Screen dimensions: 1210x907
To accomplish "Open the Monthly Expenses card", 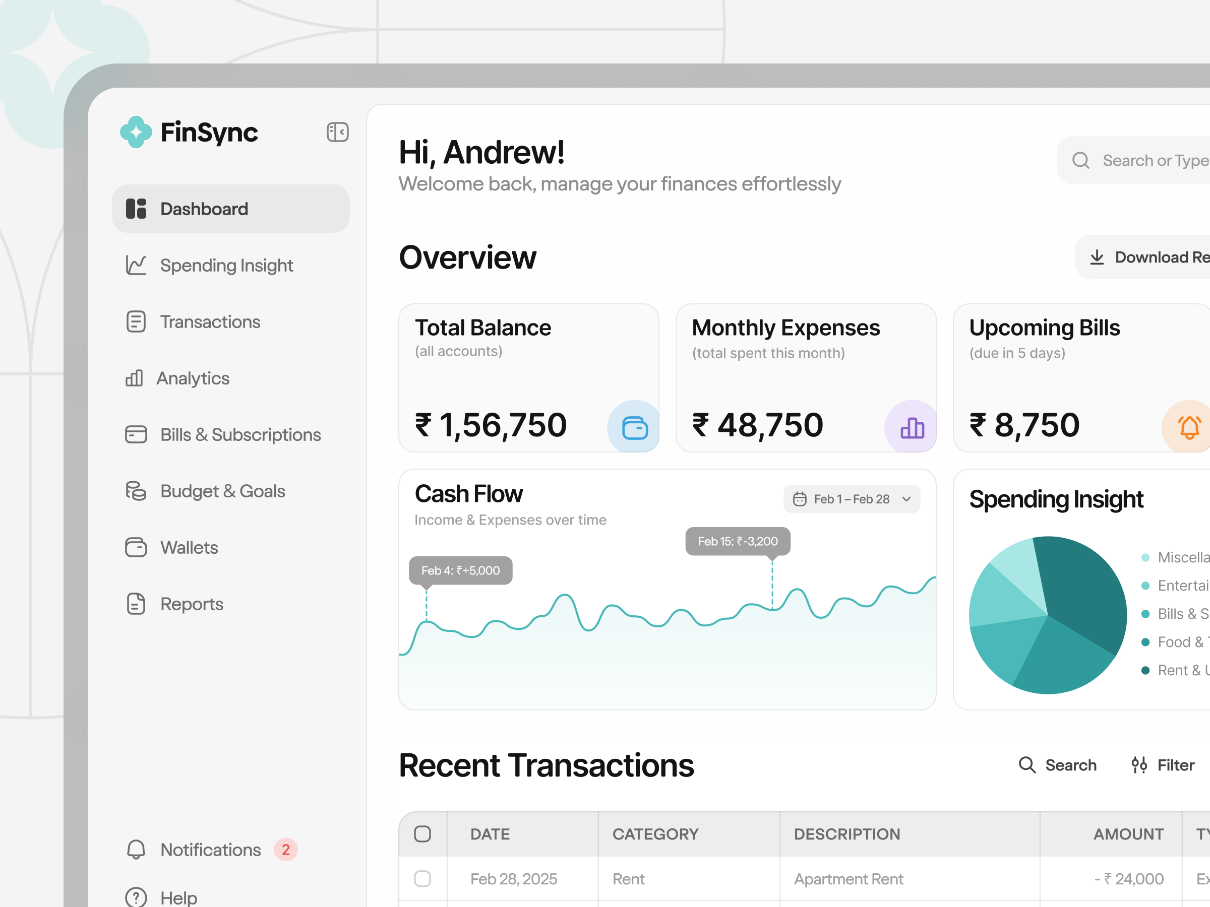I will tap(806, 378).
